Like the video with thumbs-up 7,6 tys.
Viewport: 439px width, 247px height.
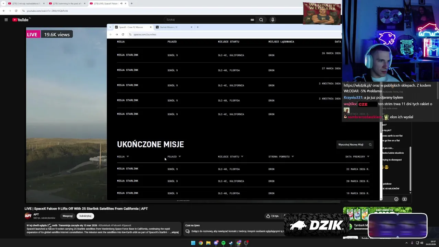pos(273,216)
